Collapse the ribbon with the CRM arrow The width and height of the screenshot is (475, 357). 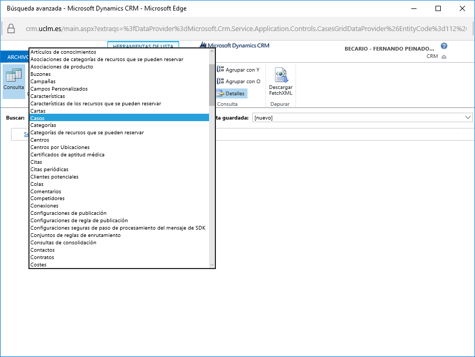tap(444, 56)
